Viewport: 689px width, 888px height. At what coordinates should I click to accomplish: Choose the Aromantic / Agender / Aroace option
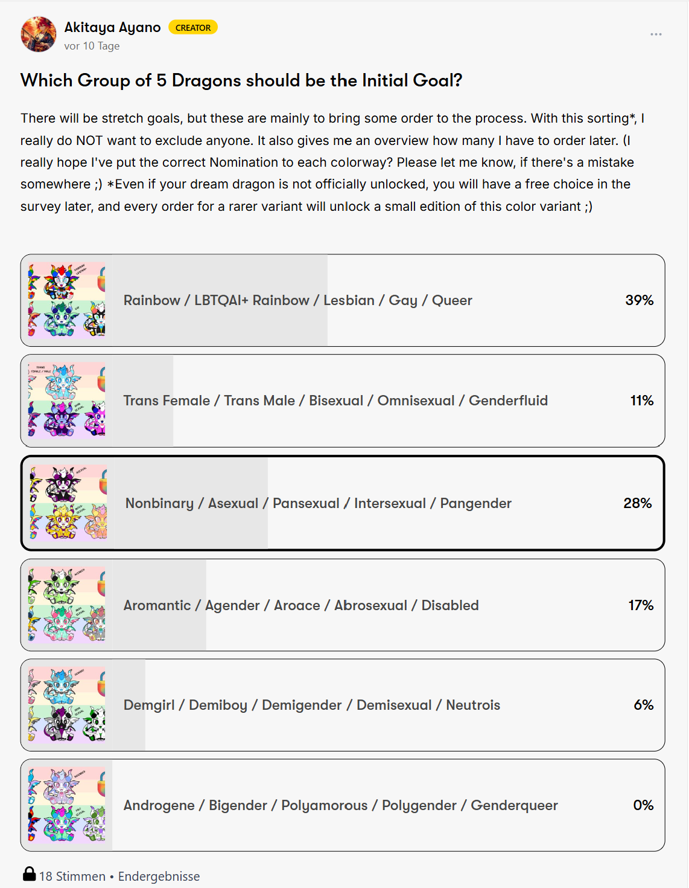[x=301, y=605]
